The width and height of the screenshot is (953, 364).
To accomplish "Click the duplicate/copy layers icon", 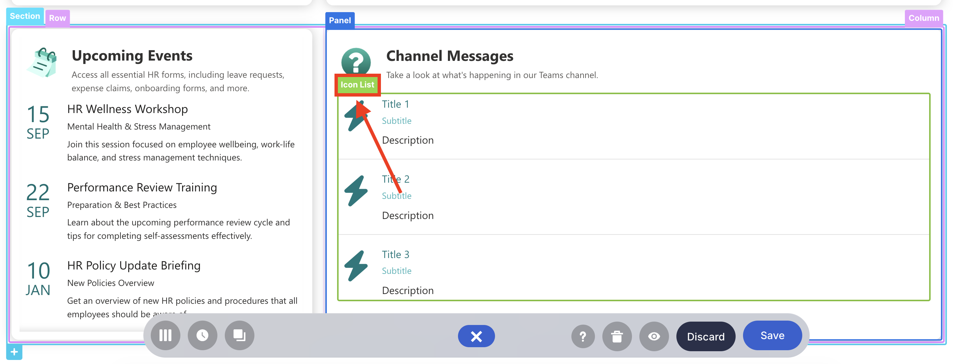I will point(239,335).
